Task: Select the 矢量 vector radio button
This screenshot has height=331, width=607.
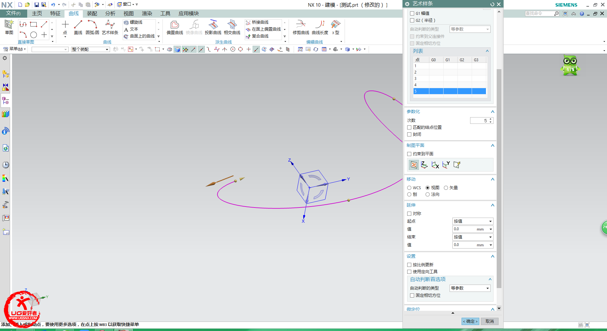Action: (446, 188)
